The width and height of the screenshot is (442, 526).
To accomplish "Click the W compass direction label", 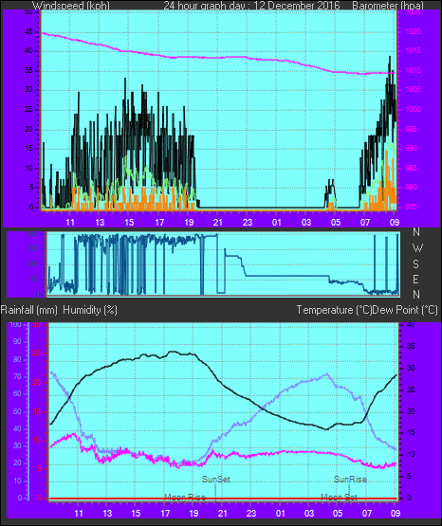I will (x=417, y=248).
